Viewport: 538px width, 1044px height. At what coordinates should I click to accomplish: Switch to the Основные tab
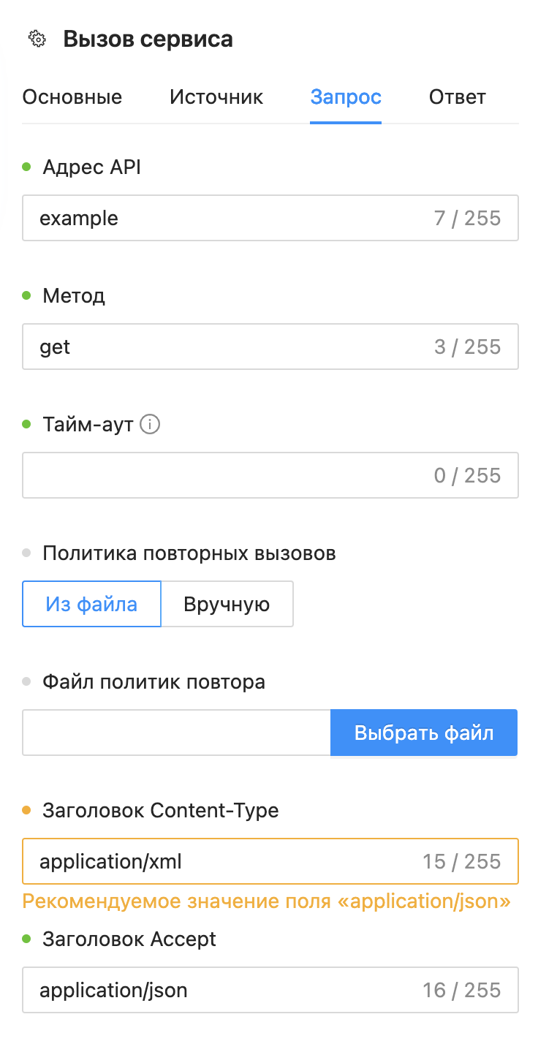pos(72,97)
